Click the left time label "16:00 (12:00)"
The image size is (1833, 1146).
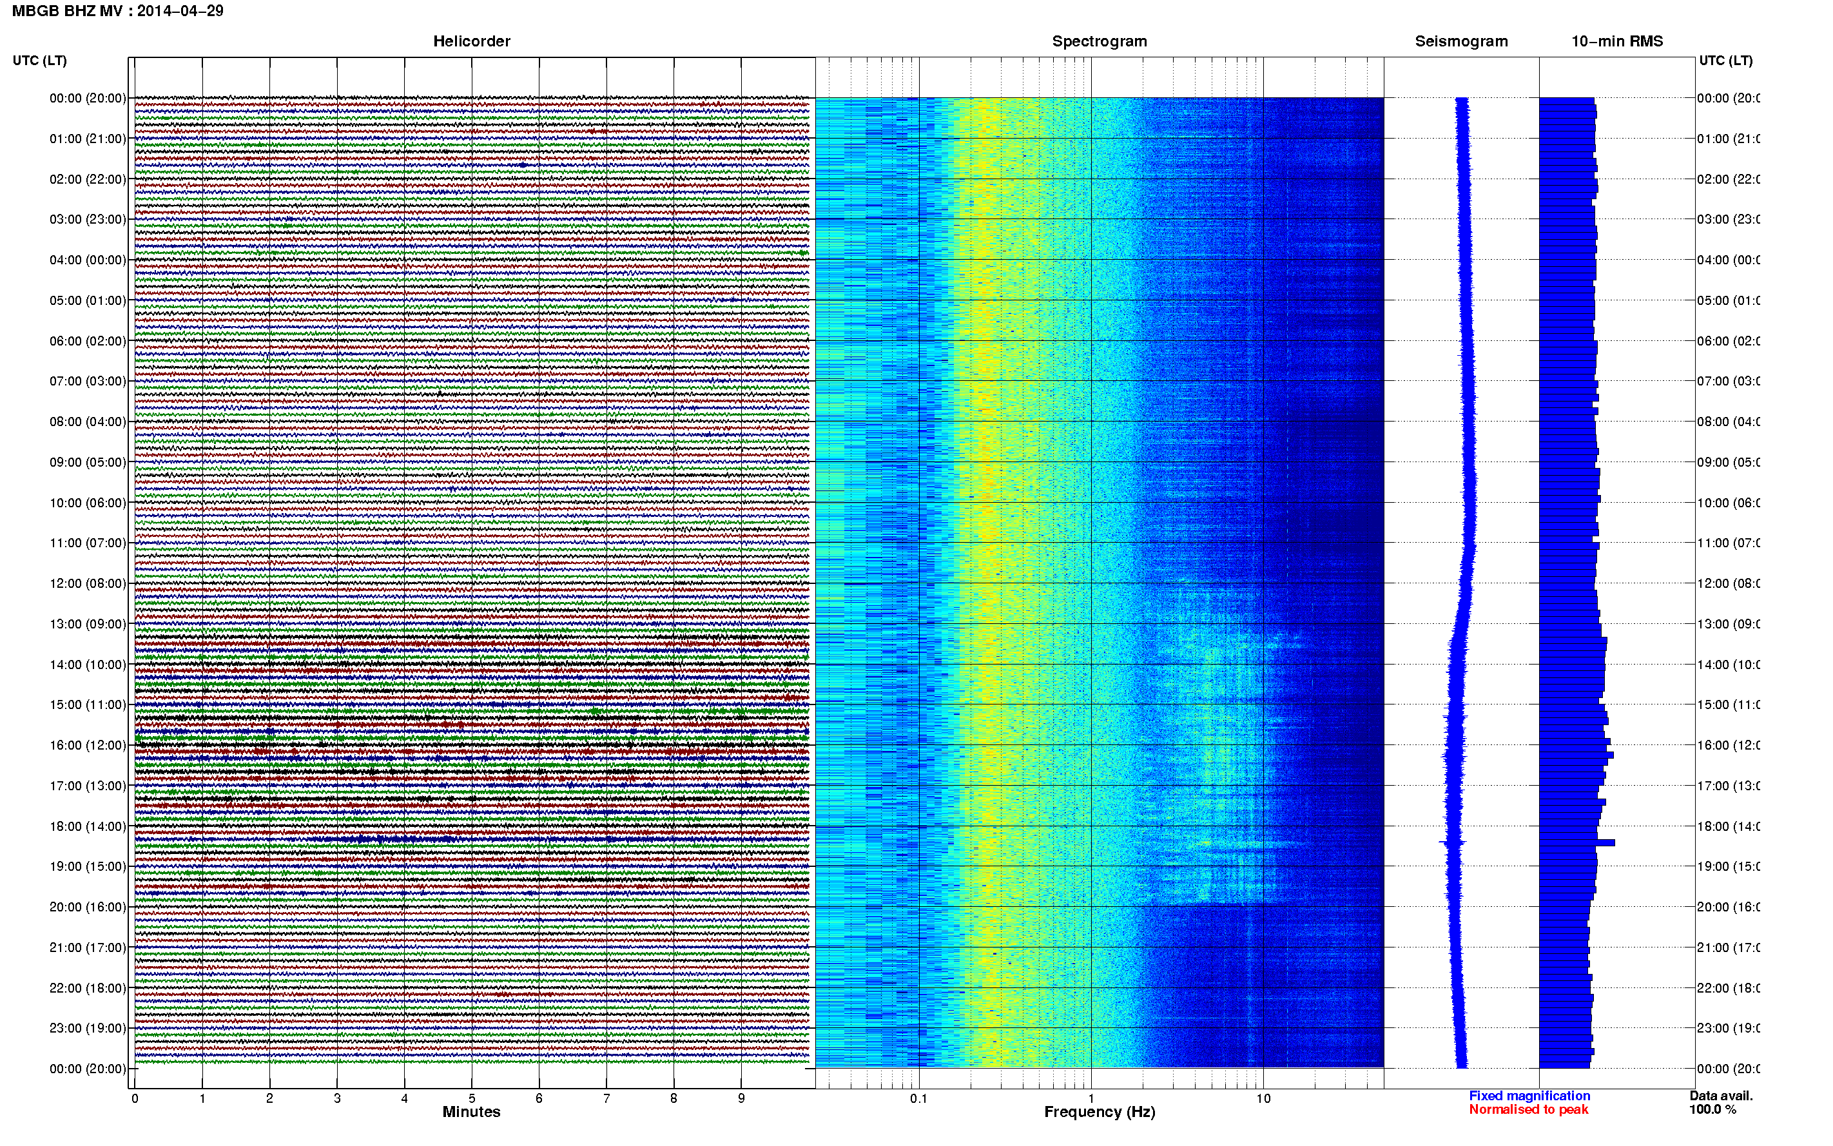(x=88, y=745)
